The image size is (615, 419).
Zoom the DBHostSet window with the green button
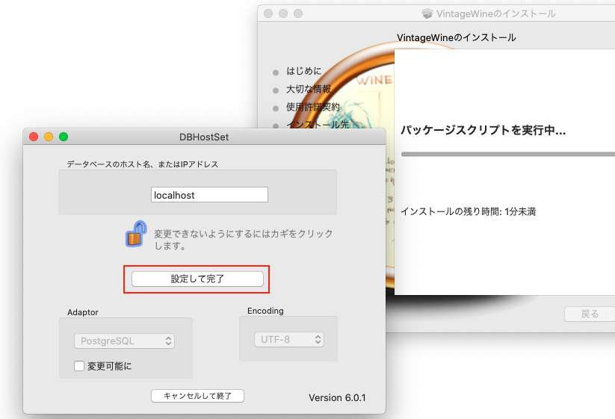click(x=64, y=137)
